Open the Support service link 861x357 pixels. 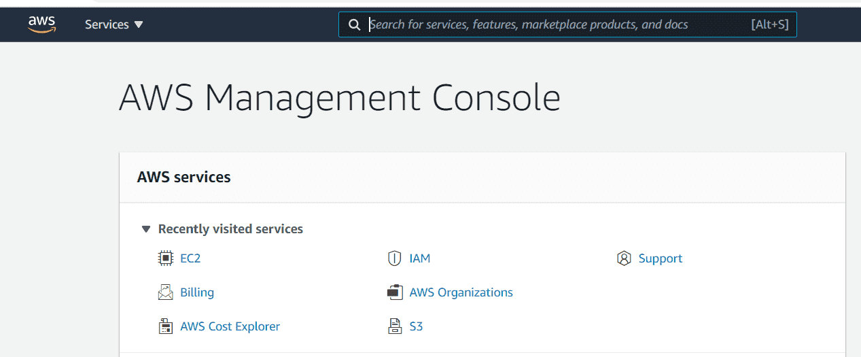point(661,258)
